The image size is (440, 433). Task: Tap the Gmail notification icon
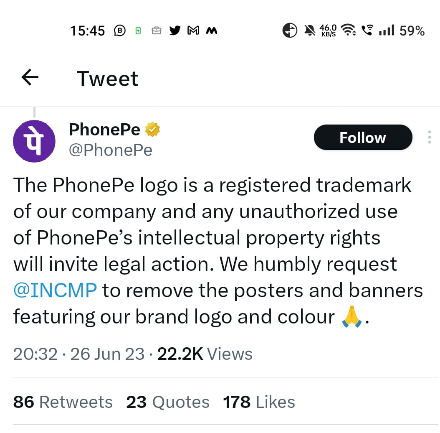click(193, 31)
